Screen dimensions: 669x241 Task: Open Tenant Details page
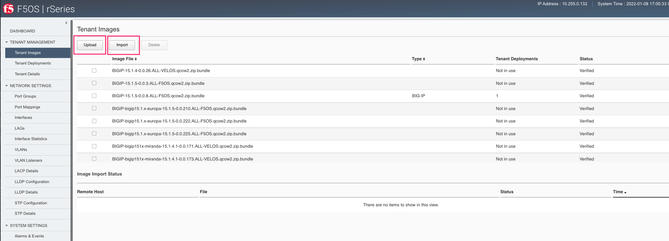pos(27,74)
